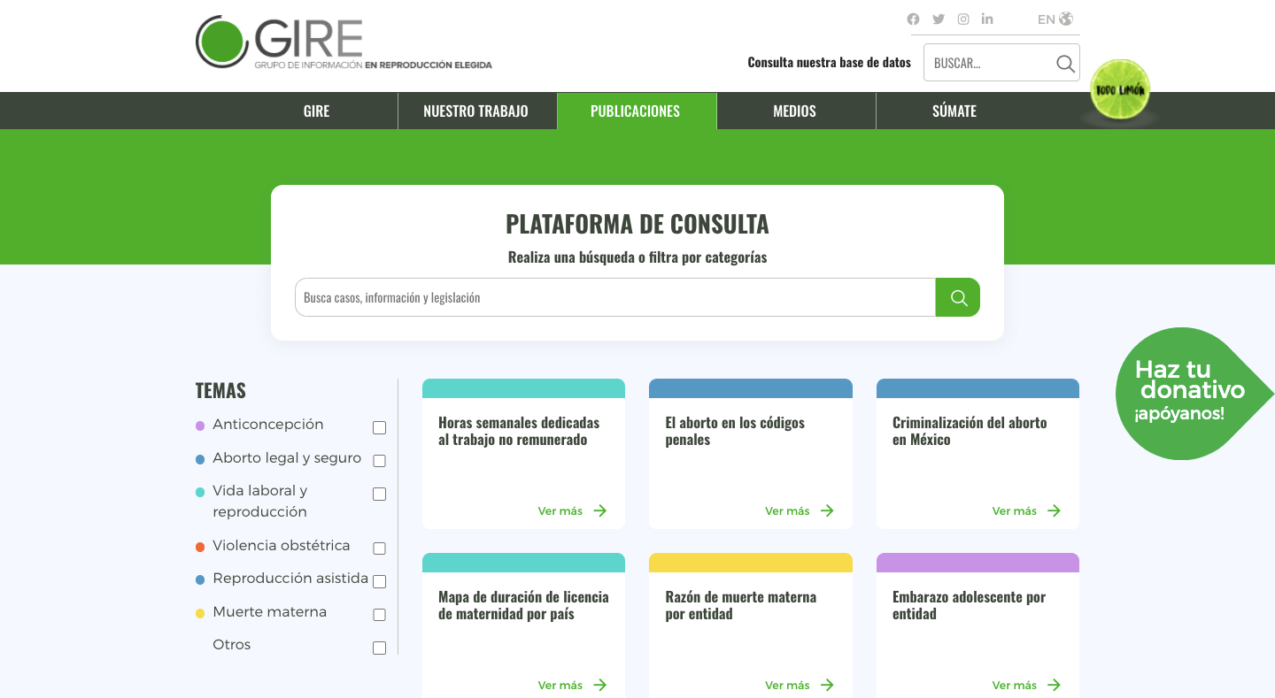
Task: Open the Nuestro Trabajo menu
Action: pos(475,111)
